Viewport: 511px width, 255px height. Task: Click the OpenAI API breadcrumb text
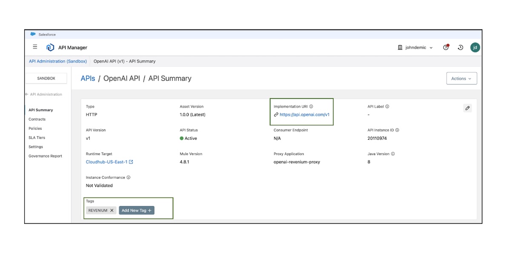(x=122, y=78)
